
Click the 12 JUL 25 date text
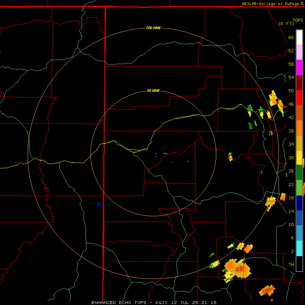point(186,303)
